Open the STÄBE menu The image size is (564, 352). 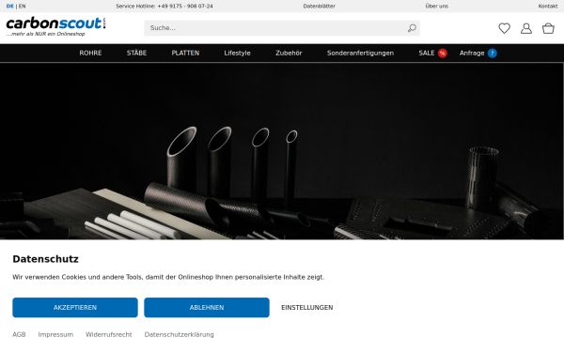click(x=136, y=54)
